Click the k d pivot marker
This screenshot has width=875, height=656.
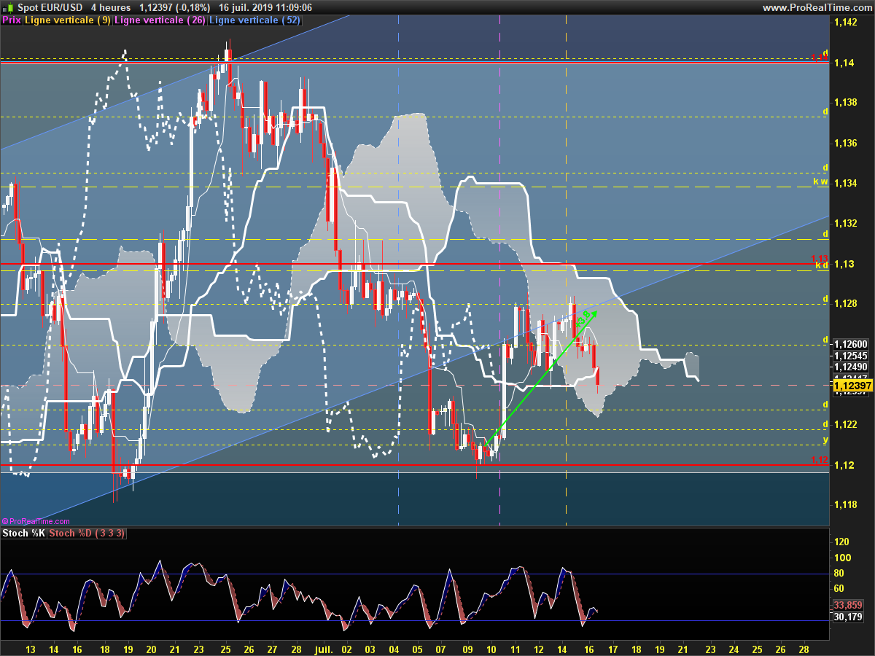point(821,266)
